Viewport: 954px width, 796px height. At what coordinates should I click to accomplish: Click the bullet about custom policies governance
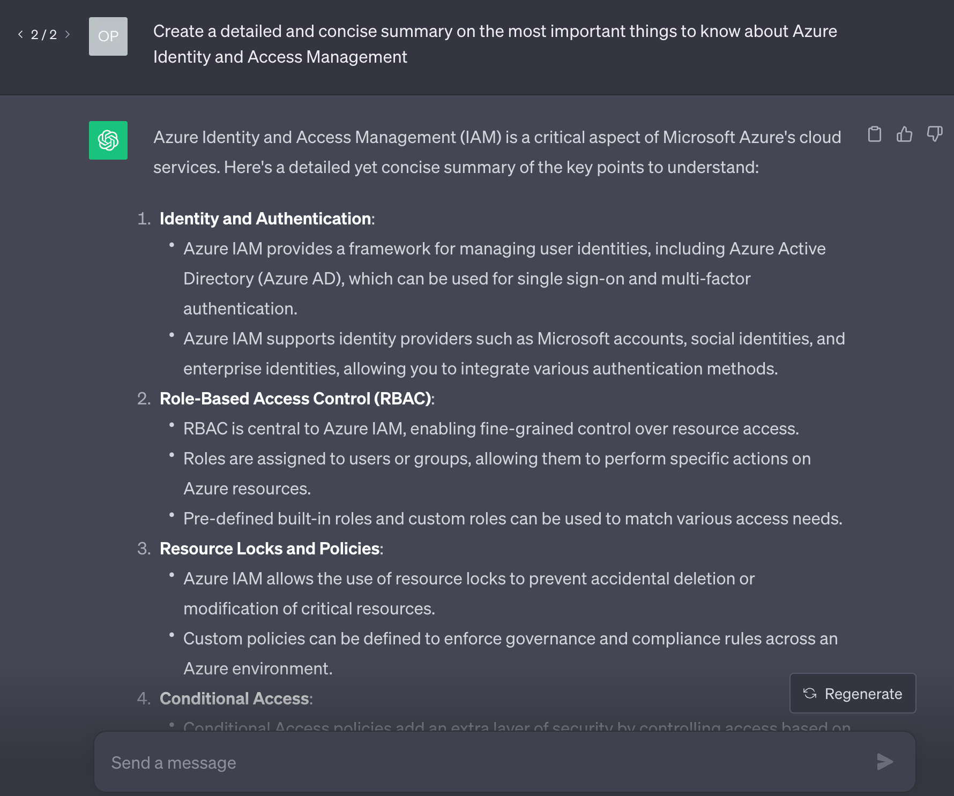click(x=510, y=639)
